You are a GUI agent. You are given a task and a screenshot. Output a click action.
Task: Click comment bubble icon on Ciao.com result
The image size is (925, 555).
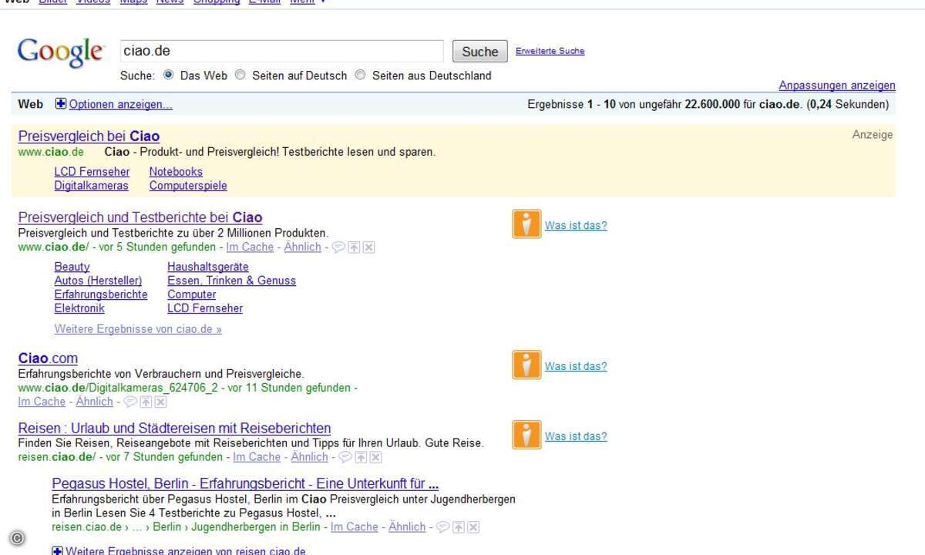[129, 402]
